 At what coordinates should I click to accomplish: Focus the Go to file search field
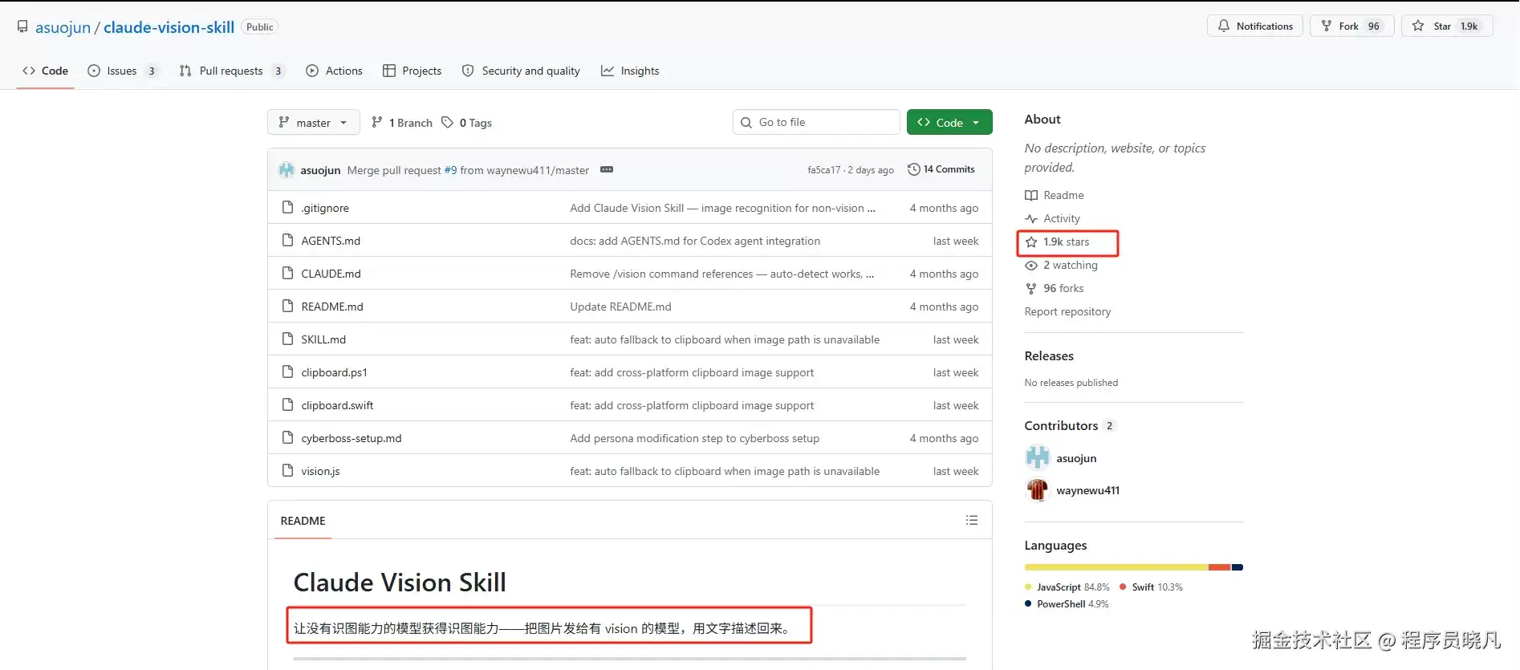coord(815,122)
